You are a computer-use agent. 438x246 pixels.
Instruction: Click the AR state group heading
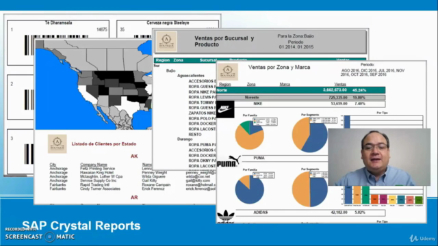(x=134, y=197)
